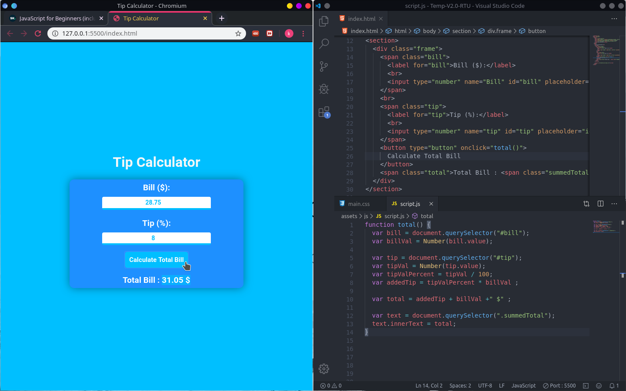
Task: Click the terminal icon in status bar
Action: coord(586,386)
